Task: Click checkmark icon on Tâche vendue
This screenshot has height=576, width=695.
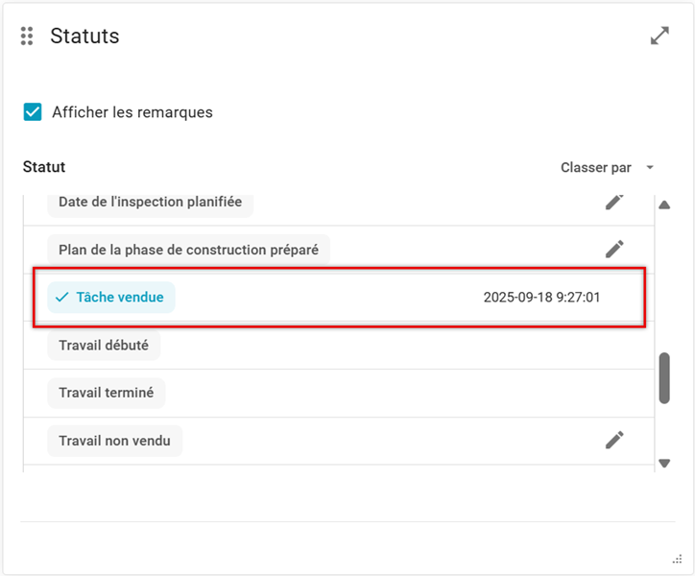Action: pos(62,298)
